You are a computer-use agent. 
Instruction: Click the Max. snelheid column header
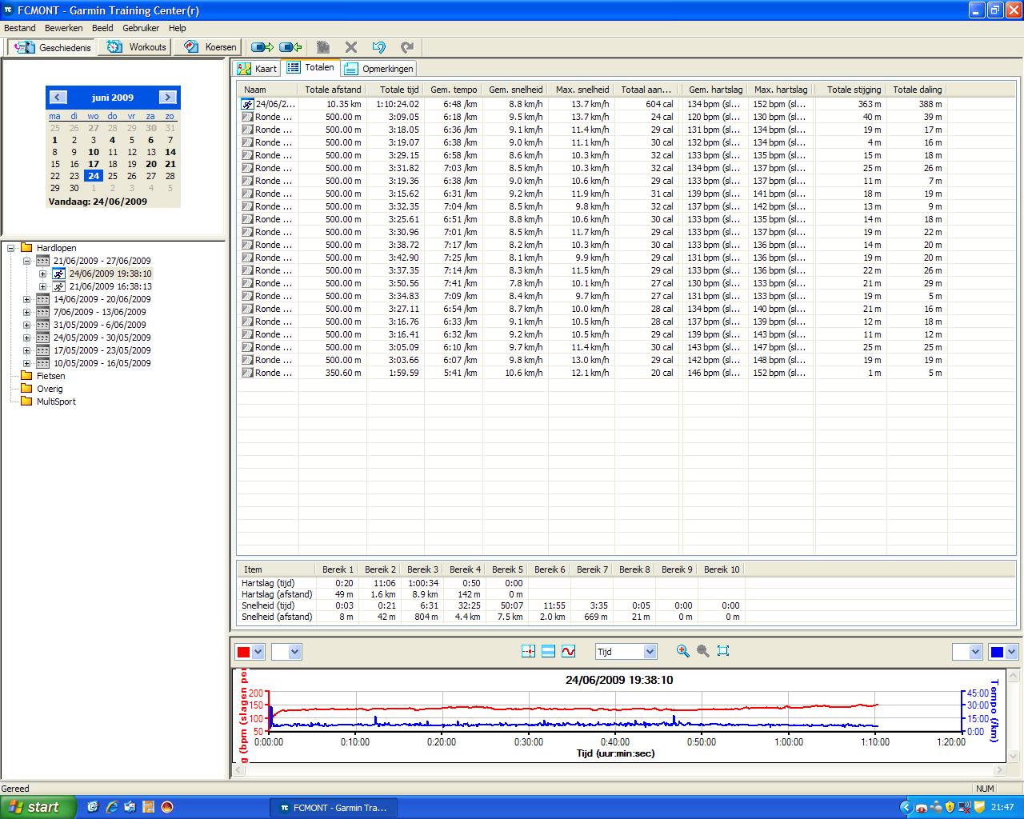click(x=582, y=90)
